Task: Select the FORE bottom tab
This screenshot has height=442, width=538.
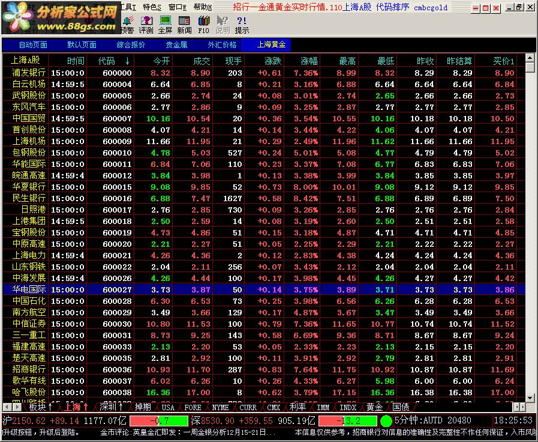Action: pos(193,407)
